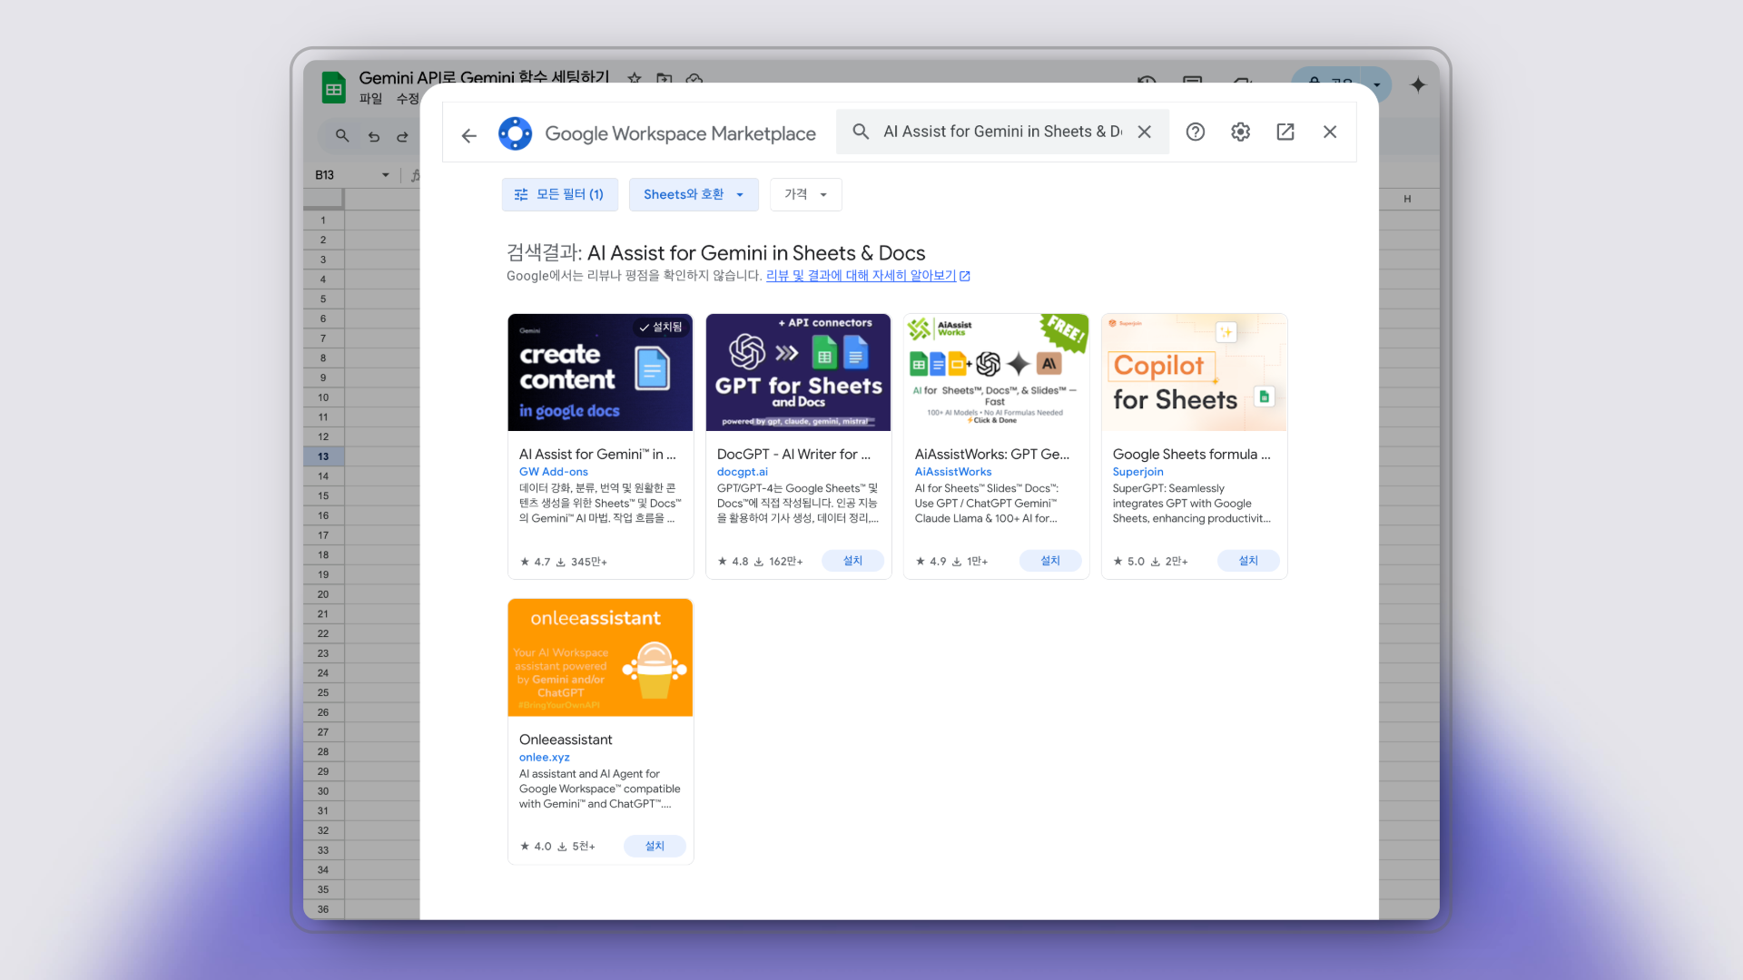Go back with the Marketplace back arrow
This screenshot has height=980, width=1743.
point(468,135)
